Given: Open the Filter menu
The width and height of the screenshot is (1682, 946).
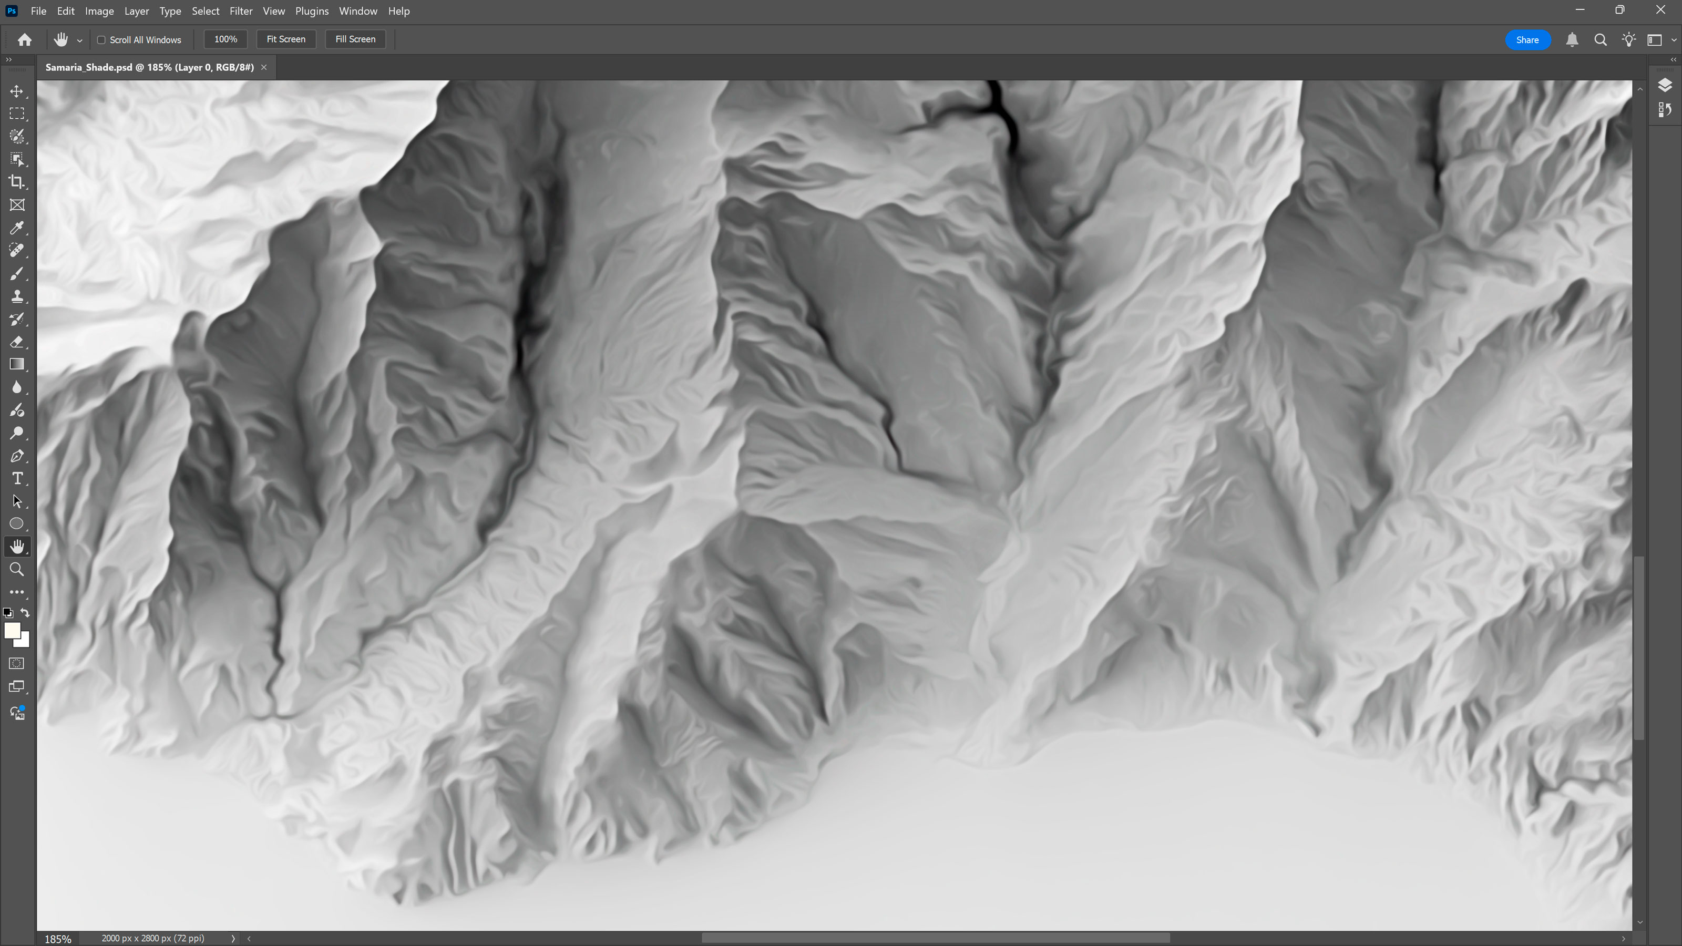Looking at the screenshot, I should coord(241,11).
